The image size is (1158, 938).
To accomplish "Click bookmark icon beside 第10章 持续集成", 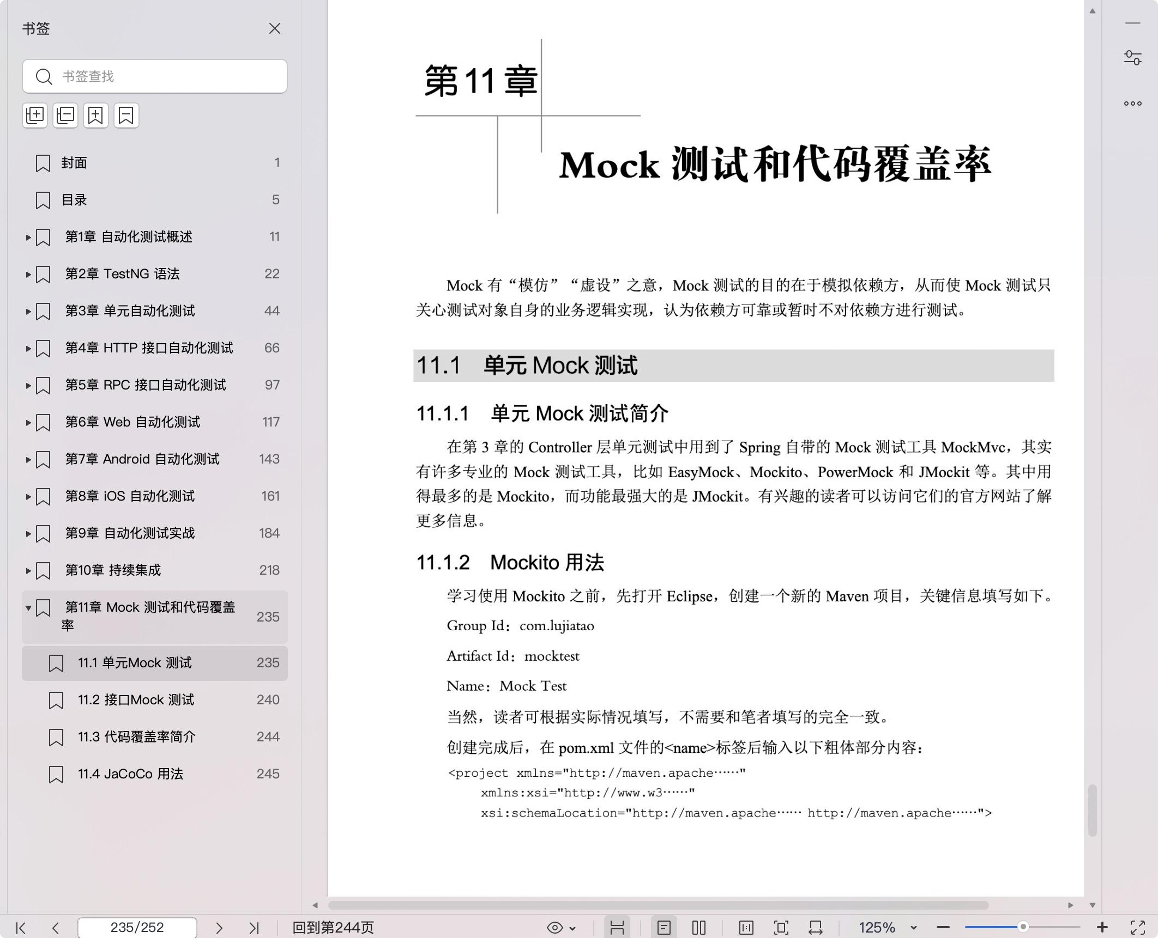I will coord(43,571).
